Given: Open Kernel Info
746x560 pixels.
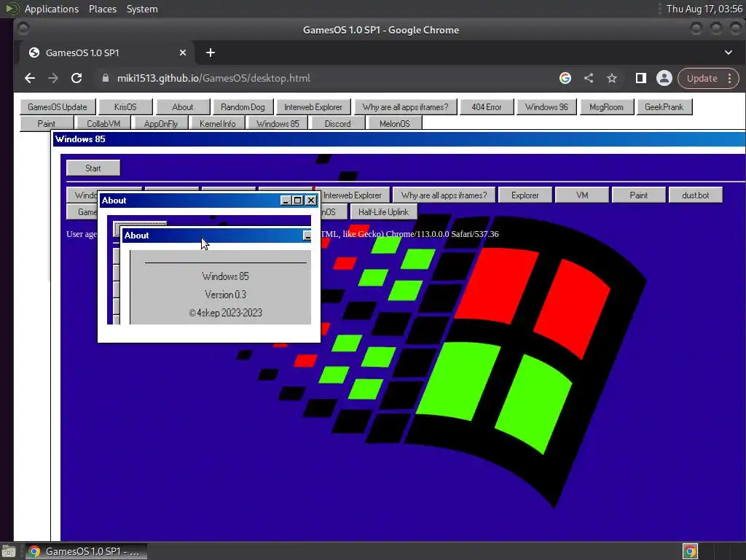Looking at the screenshot, I should pyautogui.click(x=217, y=123).
